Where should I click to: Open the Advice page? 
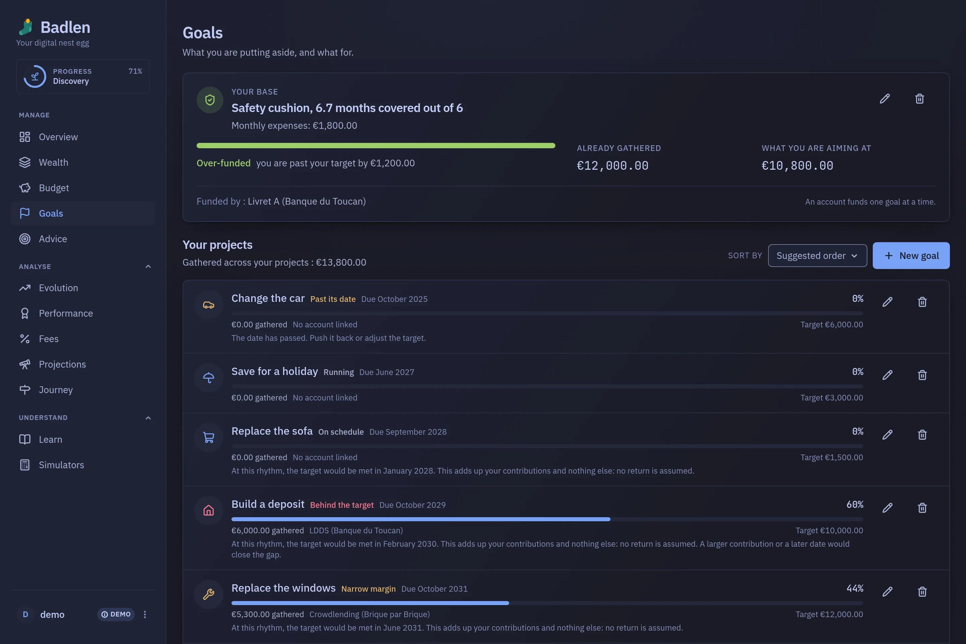point(83,238)
